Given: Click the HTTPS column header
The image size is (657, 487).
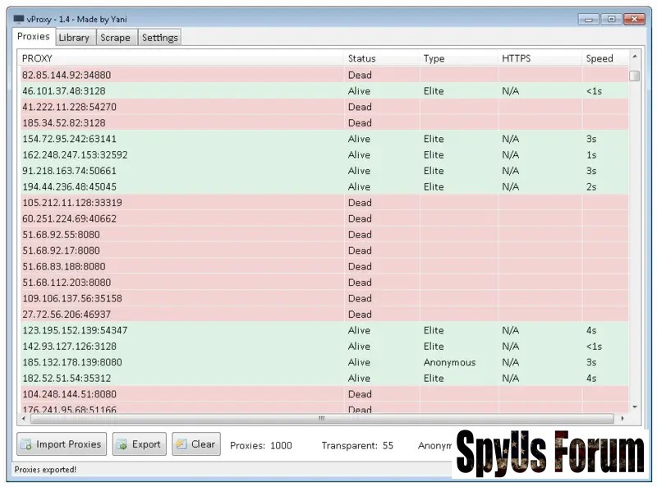Looking at the screenshot, I should 516,58.
